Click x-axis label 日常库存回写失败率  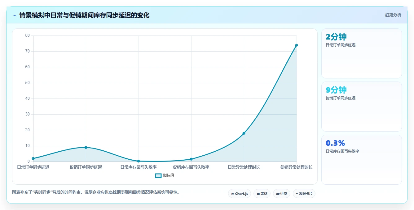[x=139, y=167]
